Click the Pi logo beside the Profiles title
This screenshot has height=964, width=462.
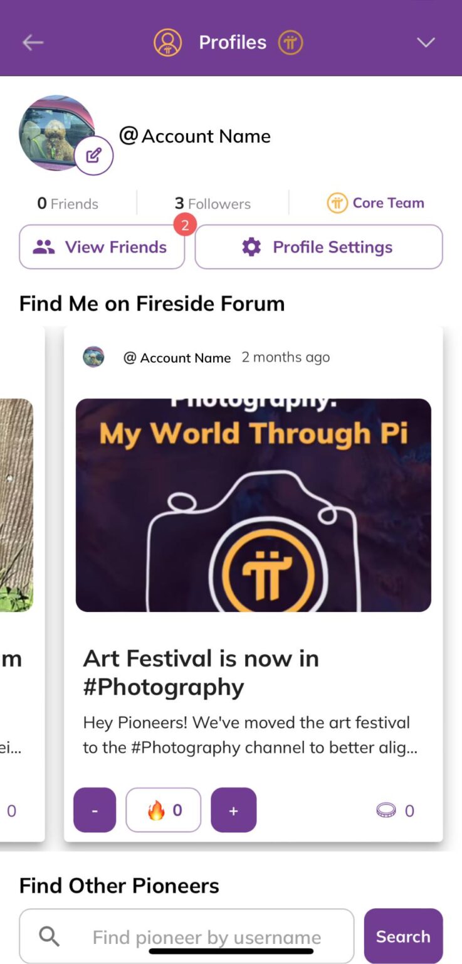(290, 42)
